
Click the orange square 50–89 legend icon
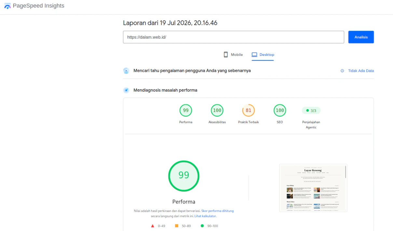point(177,226)
